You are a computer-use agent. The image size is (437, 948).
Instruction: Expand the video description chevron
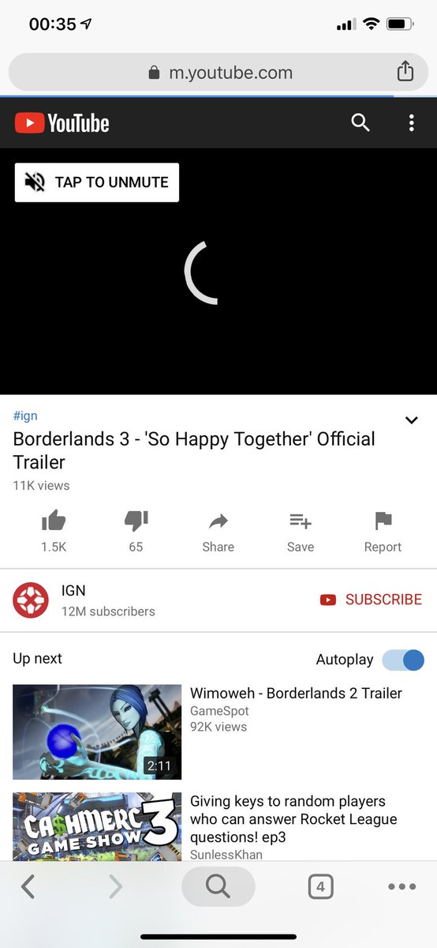click(x=411, y=420)
